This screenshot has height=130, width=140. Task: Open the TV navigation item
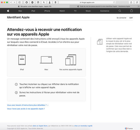(x=75, y=11)
